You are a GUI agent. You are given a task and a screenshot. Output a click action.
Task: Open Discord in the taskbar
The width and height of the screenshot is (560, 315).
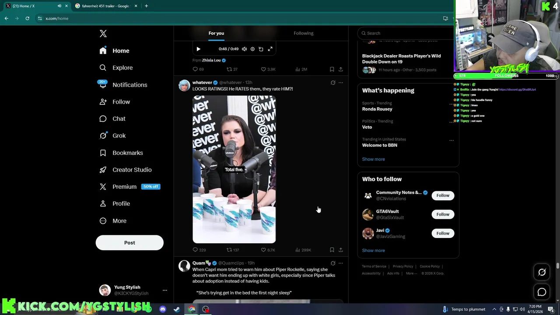click(x=163, y=309)
